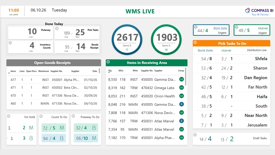Open info icon in Items in Receiving Area header

(x=108, y=62)
